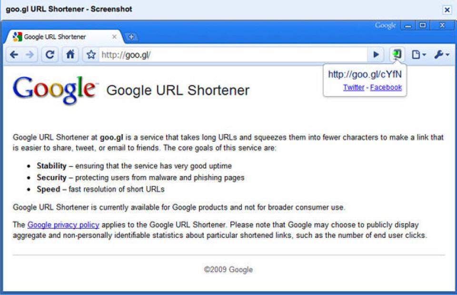Screen dimensions: 457x295
Task: Click into the http://goo.gl/ address bar
Action: (233, 55)
